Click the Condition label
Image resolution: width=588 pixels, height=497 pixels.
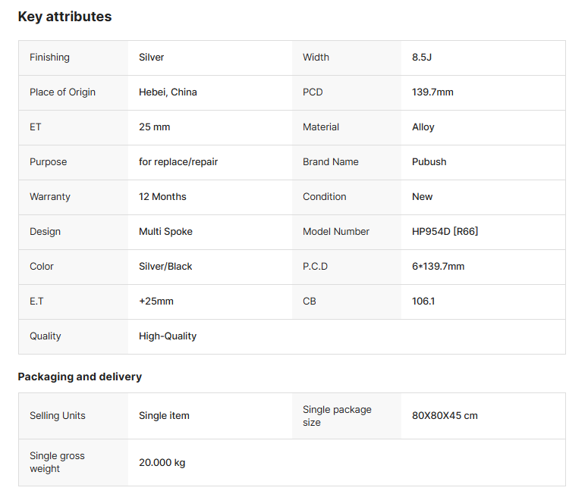click(324, 197)
